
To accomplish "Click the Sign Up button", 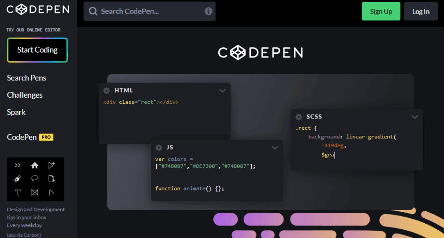I will tap(381, 11).
